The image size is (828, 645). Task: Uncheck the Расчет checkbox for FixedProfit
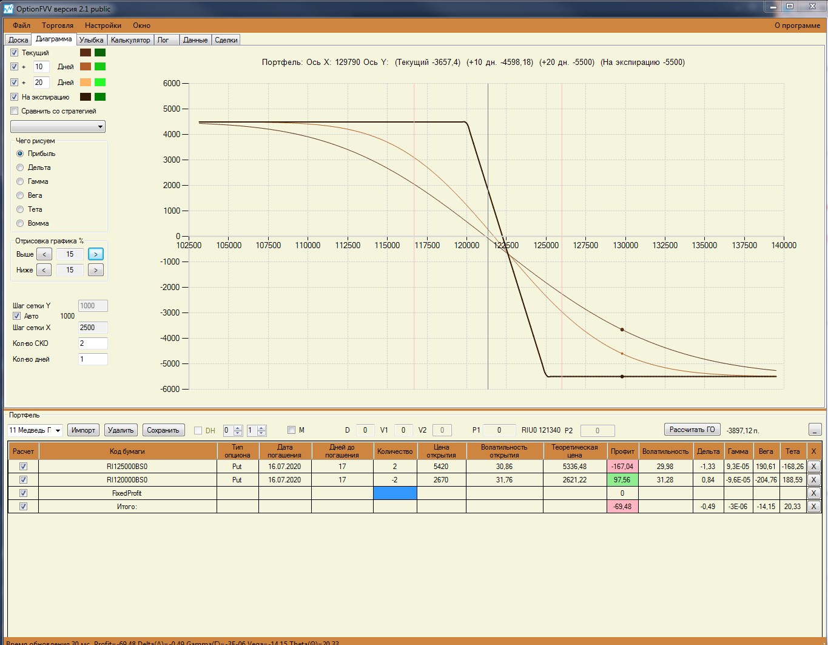click(x=24, y=493)
